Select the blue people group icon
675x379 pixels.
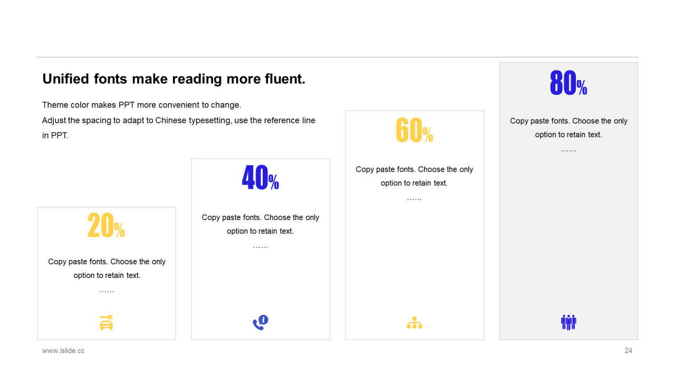pos(568,322)
